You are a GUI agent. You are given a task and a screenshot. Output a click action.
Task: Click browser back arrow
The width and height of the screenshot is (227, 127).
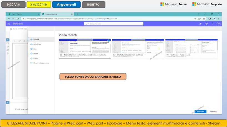[9, 18]
